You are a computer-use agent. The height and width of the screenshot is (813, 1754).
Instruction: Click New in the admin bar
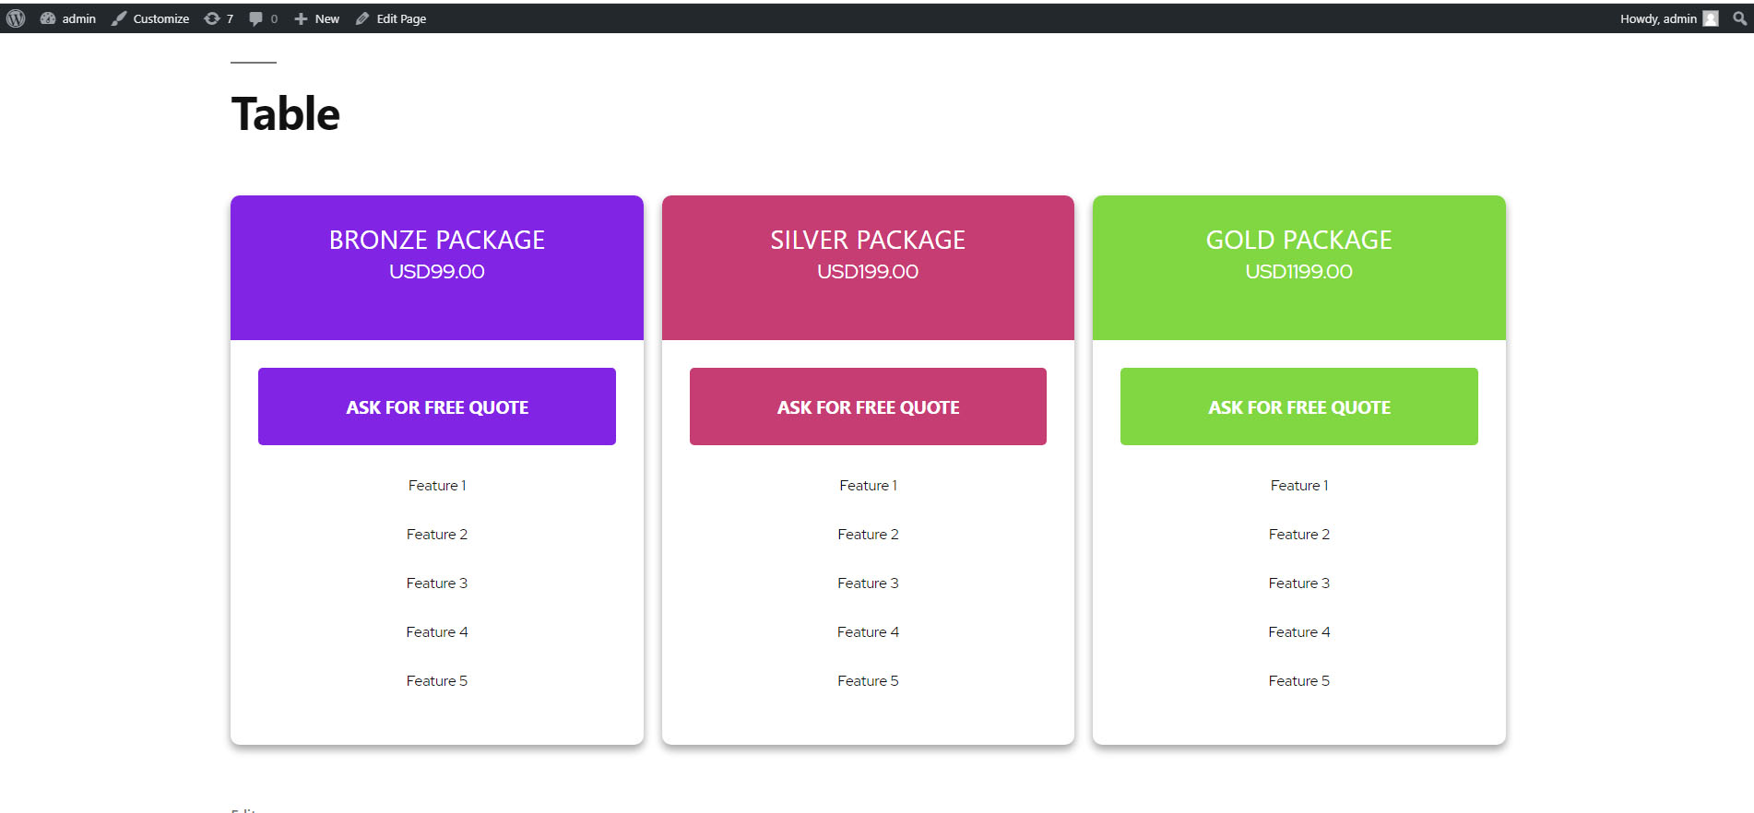(316, 18)
